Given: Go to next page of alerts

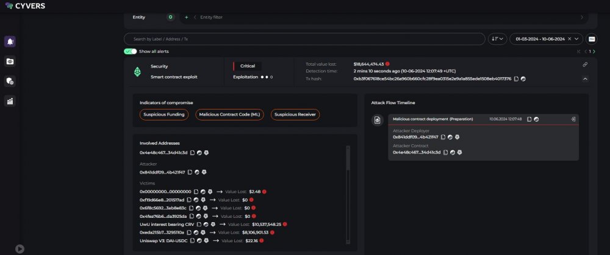Looking at the screenshot, I should point(594,51).
